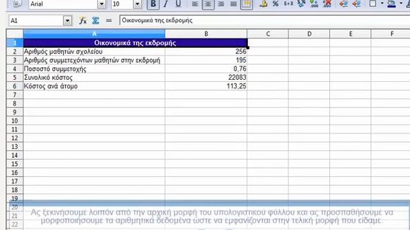
Task: Select row 1 header
Action: click(15, 43)
